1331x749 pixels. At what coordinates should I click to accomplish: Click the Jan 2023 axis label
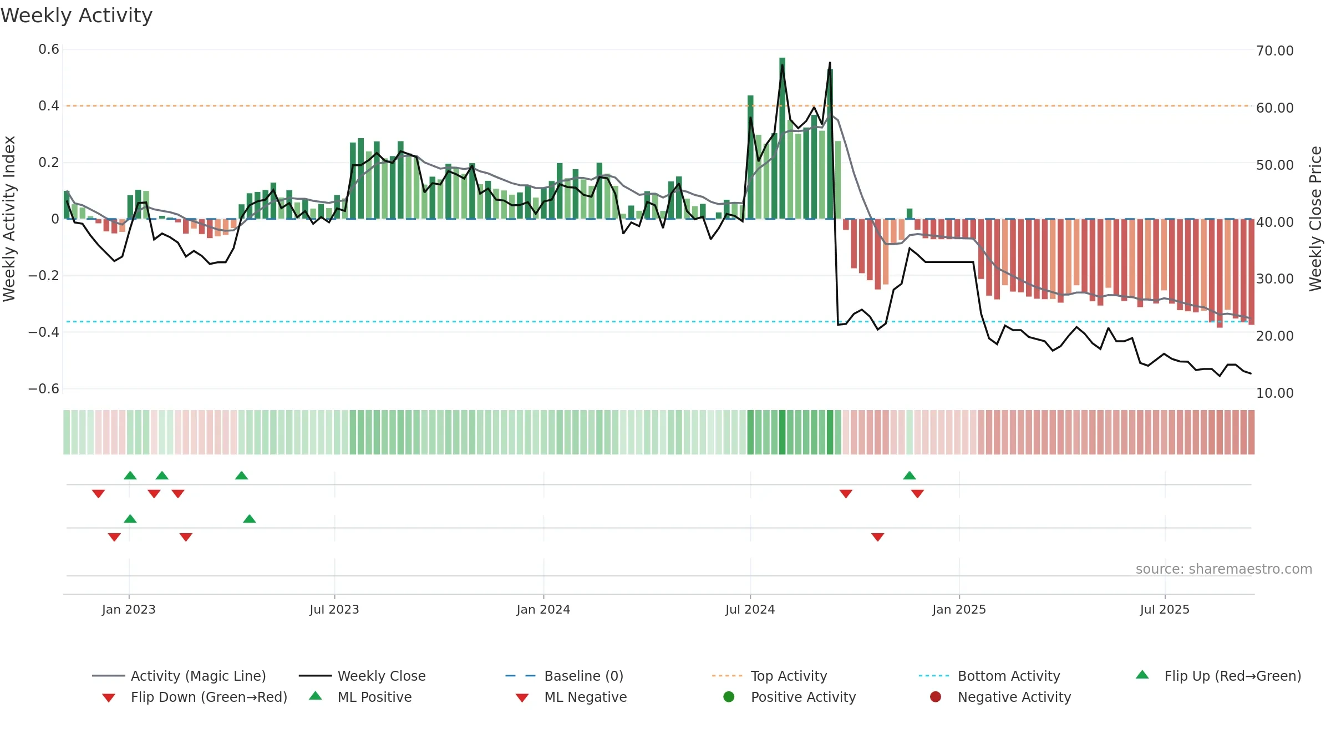(x=129, y=609)
